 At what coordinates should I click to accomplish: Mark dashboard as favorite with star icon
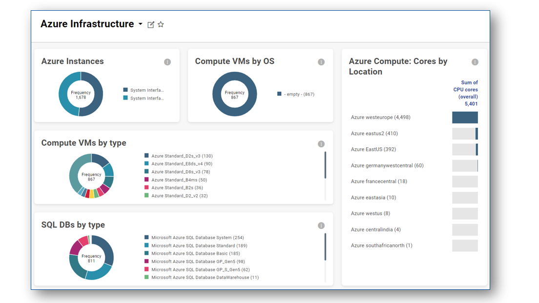click(161, 24)
